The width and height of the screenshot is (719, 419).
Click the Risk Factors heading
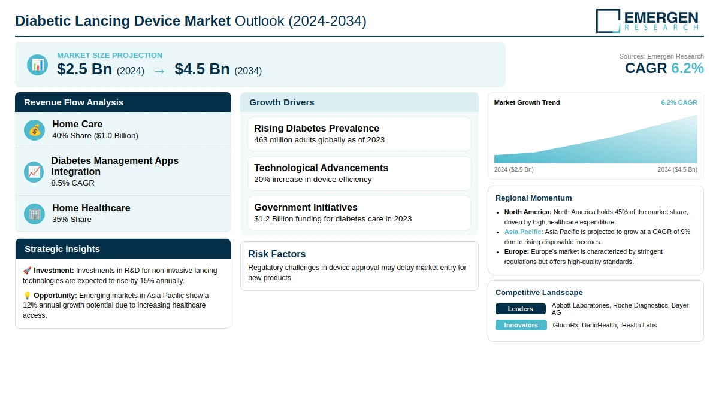277,254
